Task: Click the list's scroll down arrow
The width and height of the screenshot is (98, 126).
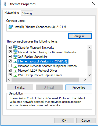Action: [x=89, y=75]
